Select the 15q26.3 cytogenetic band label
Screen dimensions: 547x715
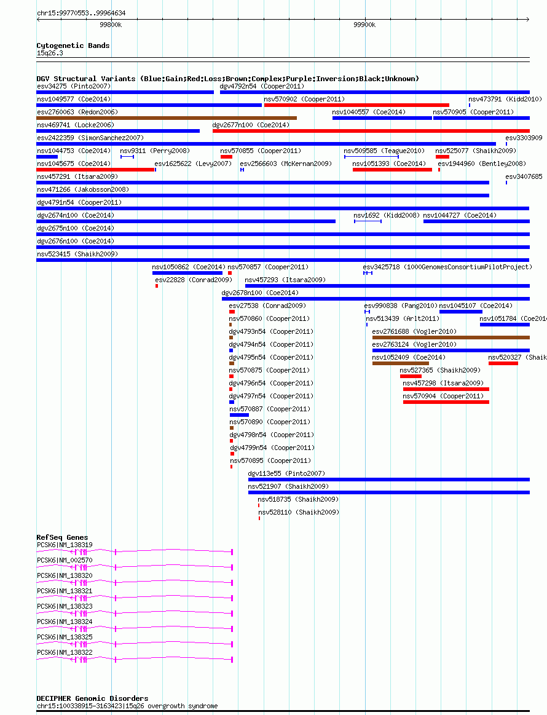pyautogui.click(x=50, y=53)
